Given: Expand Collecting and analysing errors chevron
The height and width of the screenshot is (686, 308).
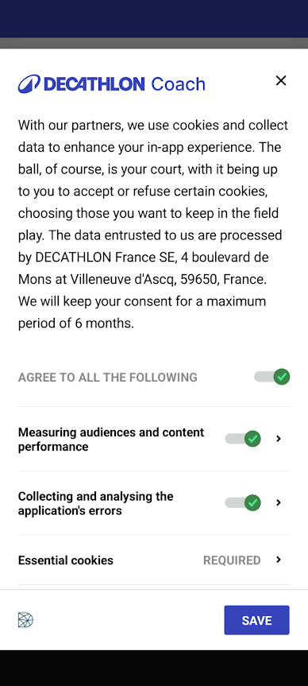Looking at the screenshot, I should point(279,502).
